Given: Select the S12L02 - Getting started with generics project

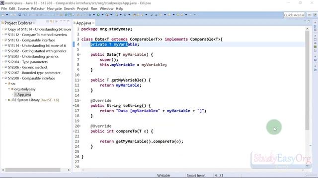Looking at the screenshot, I should (37, 51).
